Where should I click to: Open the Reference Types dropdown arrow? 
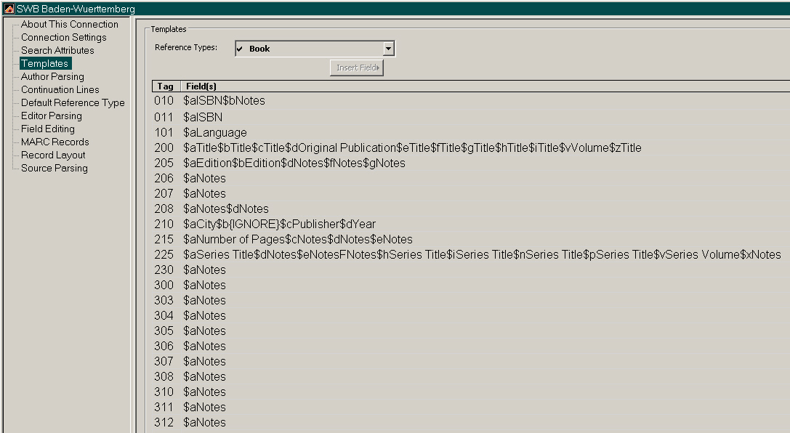tap(389, 49)
